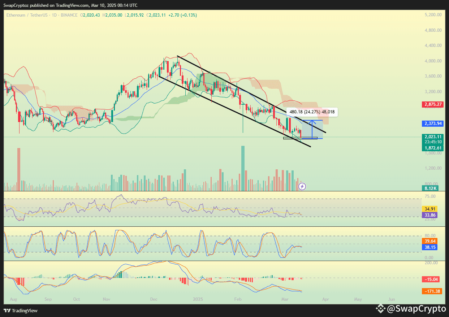Click the purple 33.86 RSI value label

430,215
